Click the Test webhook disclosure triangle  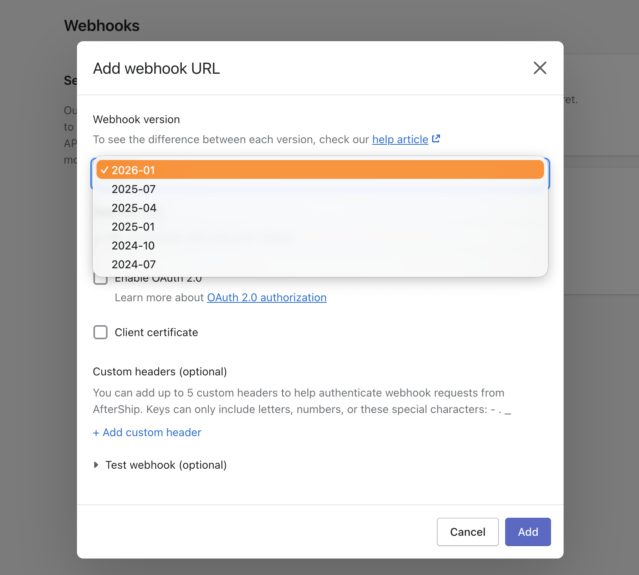pyautogui.click(x=96, y=465)
